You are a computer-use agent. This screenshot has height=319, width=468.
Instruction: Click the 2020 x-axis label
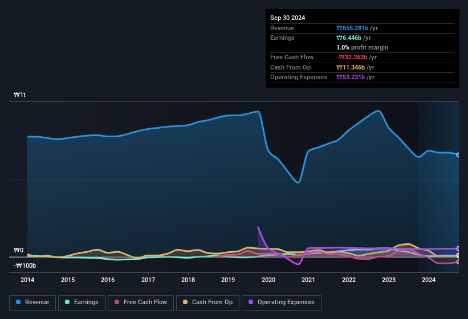tap(268, 280)
